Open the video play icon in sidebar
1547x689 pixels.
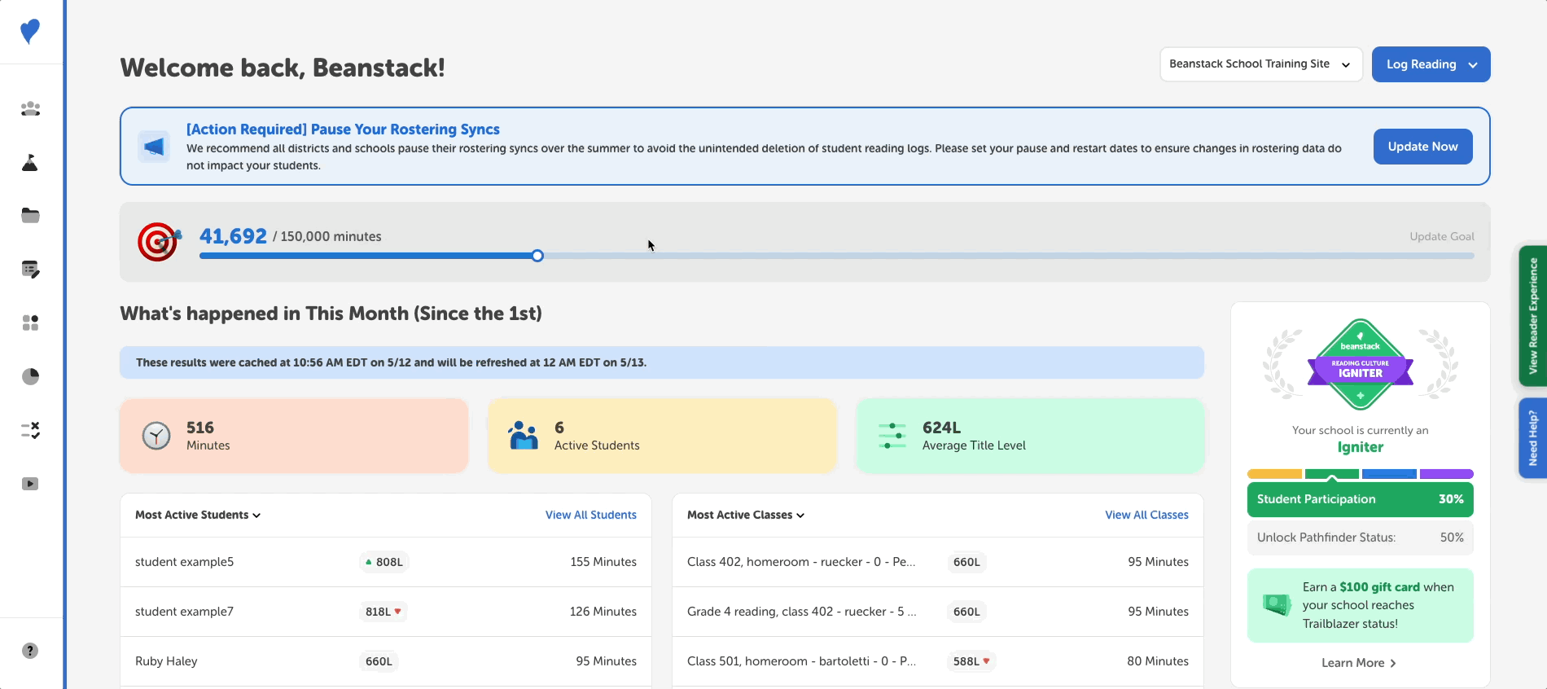[x=30, y=484]
